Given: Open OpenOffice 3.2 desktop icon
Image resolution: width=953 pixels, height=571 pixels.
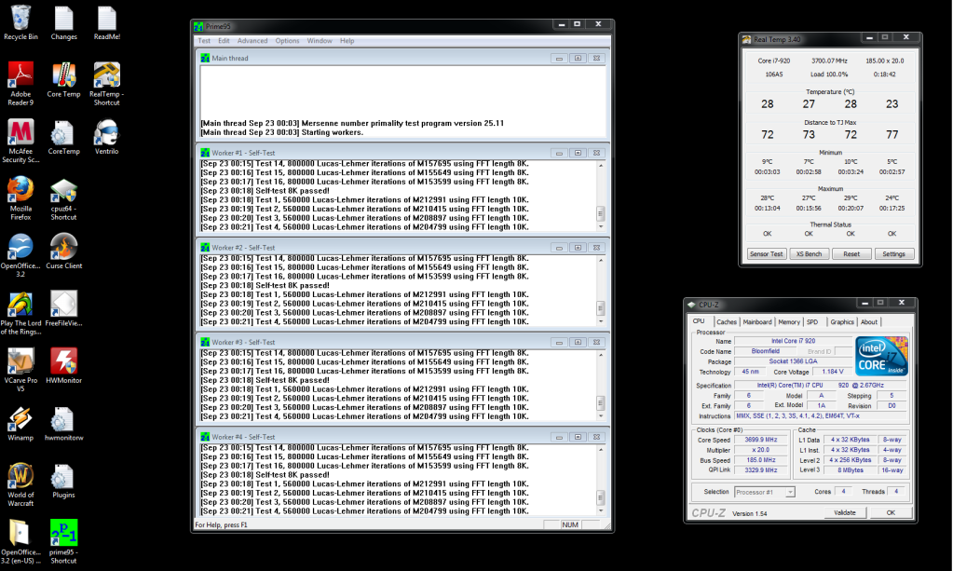Looking at the screenshot, I should coord(20,255).
